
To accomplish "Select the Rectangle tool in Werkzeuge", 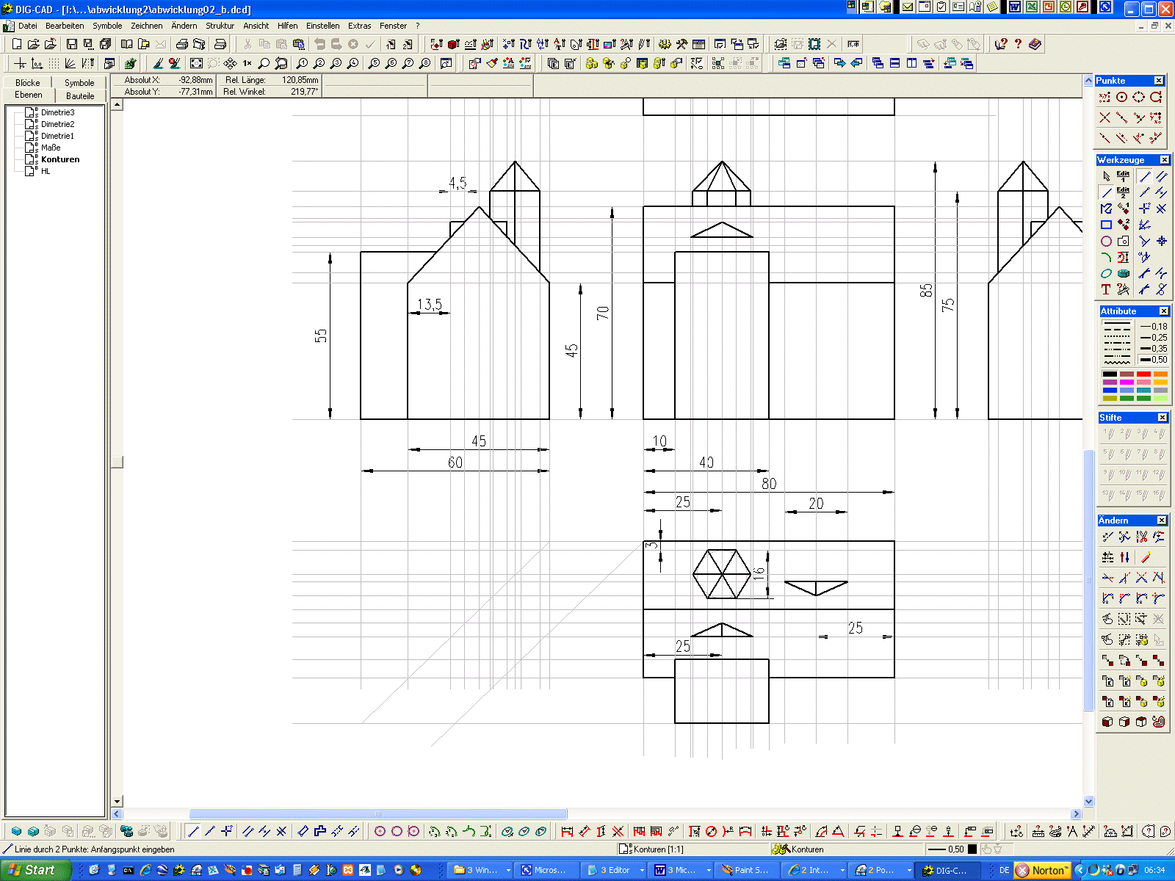I will click(1106, 225).
